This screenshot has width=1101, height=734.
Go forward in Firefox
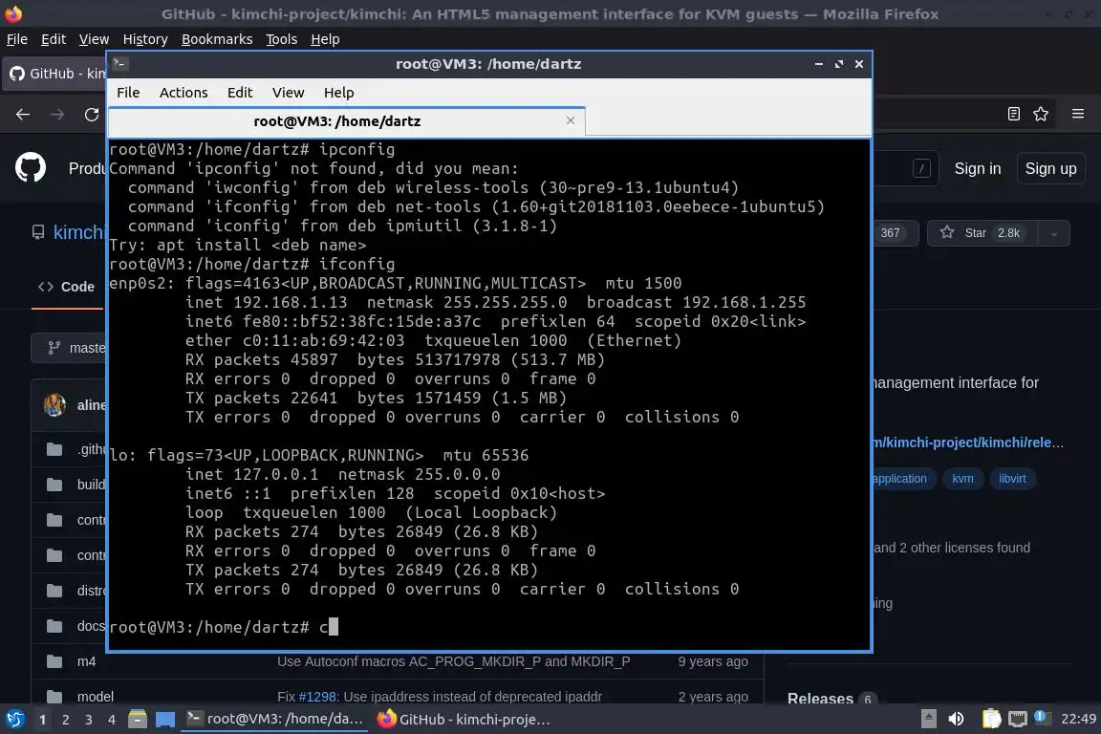57,115
